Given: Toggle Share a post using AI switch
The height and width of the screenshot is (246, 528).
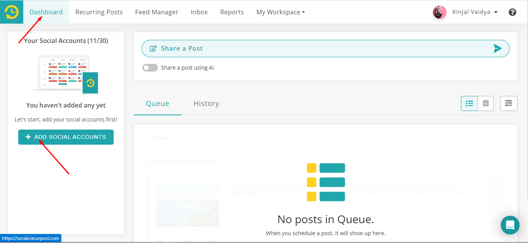Looking at the screenshot, I should click(150, 68).
